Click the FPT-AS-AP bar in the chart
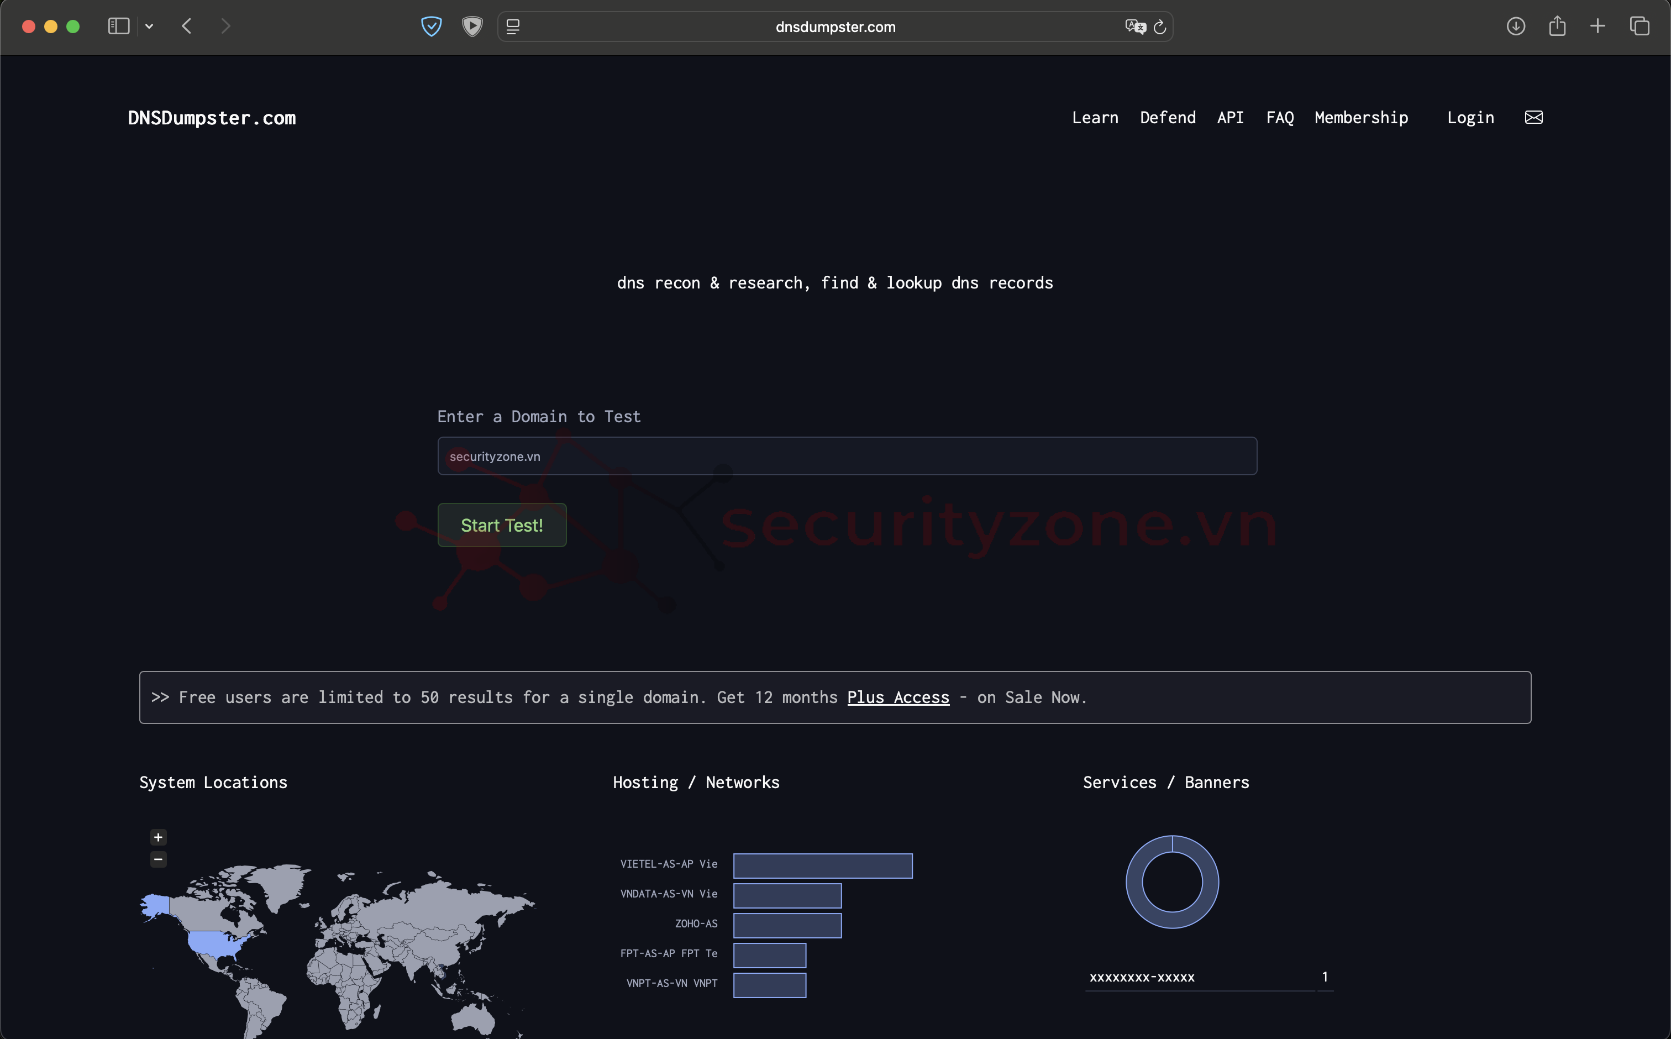1671x1039 pixels. [770, 955]
